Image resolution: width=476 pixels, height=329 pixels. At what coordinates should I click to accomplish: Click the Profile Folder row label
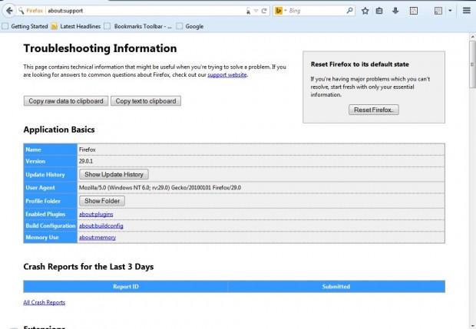point(43,201)
